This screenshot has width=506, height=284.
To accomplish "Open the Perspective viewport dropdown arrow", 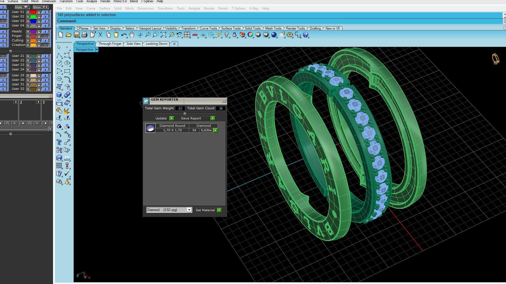I will 96,50.
